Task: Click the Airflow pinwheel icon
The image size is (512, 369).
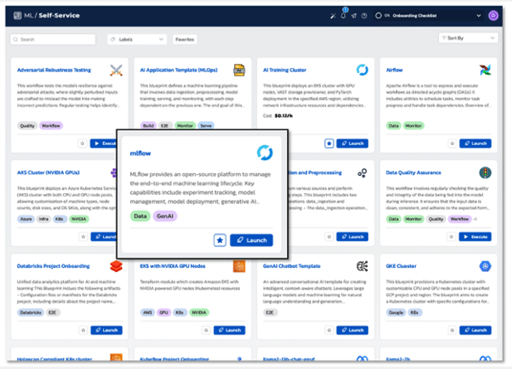Action: [x=484, y=70]
